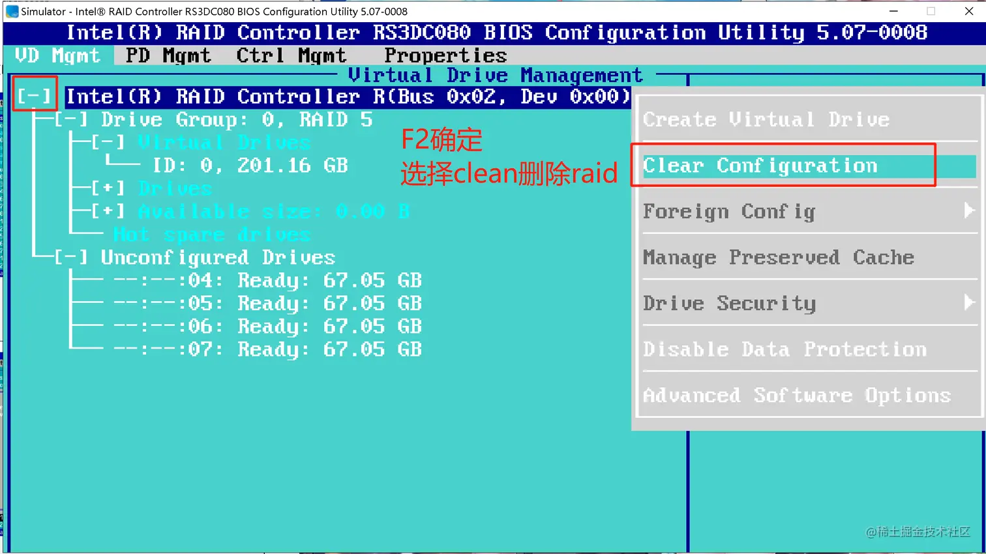Open the Ctrl Mgmt tab
The height and width of the screenshot is (554, 986).
point(291,55)
